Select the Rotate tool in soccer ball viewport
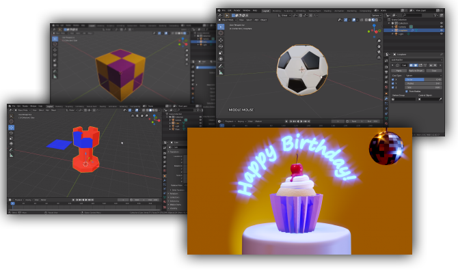 click(x=221, y=48)
